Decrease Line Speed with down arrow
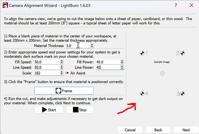The image size is (199, 134). coord(62,68)
